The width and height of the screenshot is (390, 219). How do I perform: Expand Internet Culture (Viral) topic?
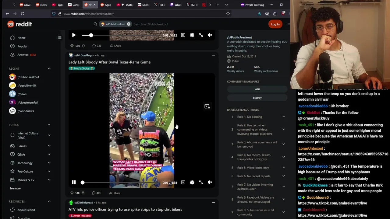[49, 135]
